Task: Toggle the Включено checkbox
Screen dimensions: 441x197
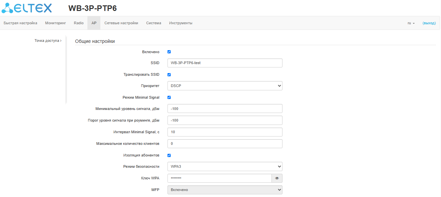Action: tap(169, 52)
